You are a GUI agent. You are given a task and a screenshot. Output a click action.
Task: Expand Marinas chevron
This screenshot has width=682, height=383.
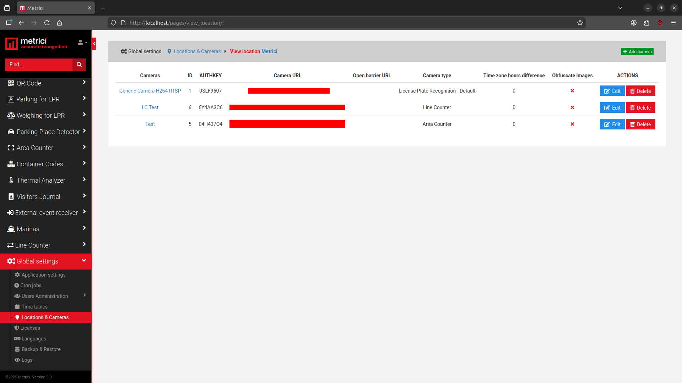pos(84,228)
